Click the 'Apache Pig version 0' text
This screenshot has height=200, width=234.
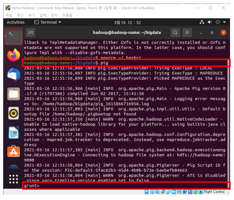point(200,89)
